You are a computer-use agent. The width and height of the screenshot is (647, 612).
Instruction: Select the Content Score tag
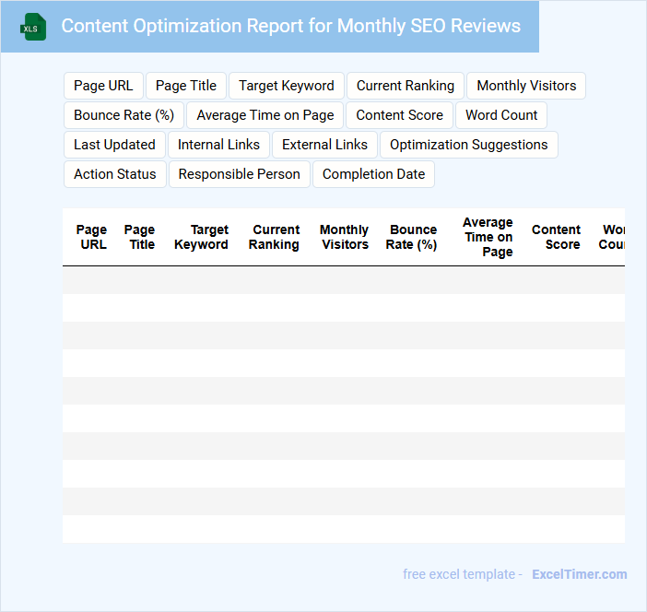[399, 115]
